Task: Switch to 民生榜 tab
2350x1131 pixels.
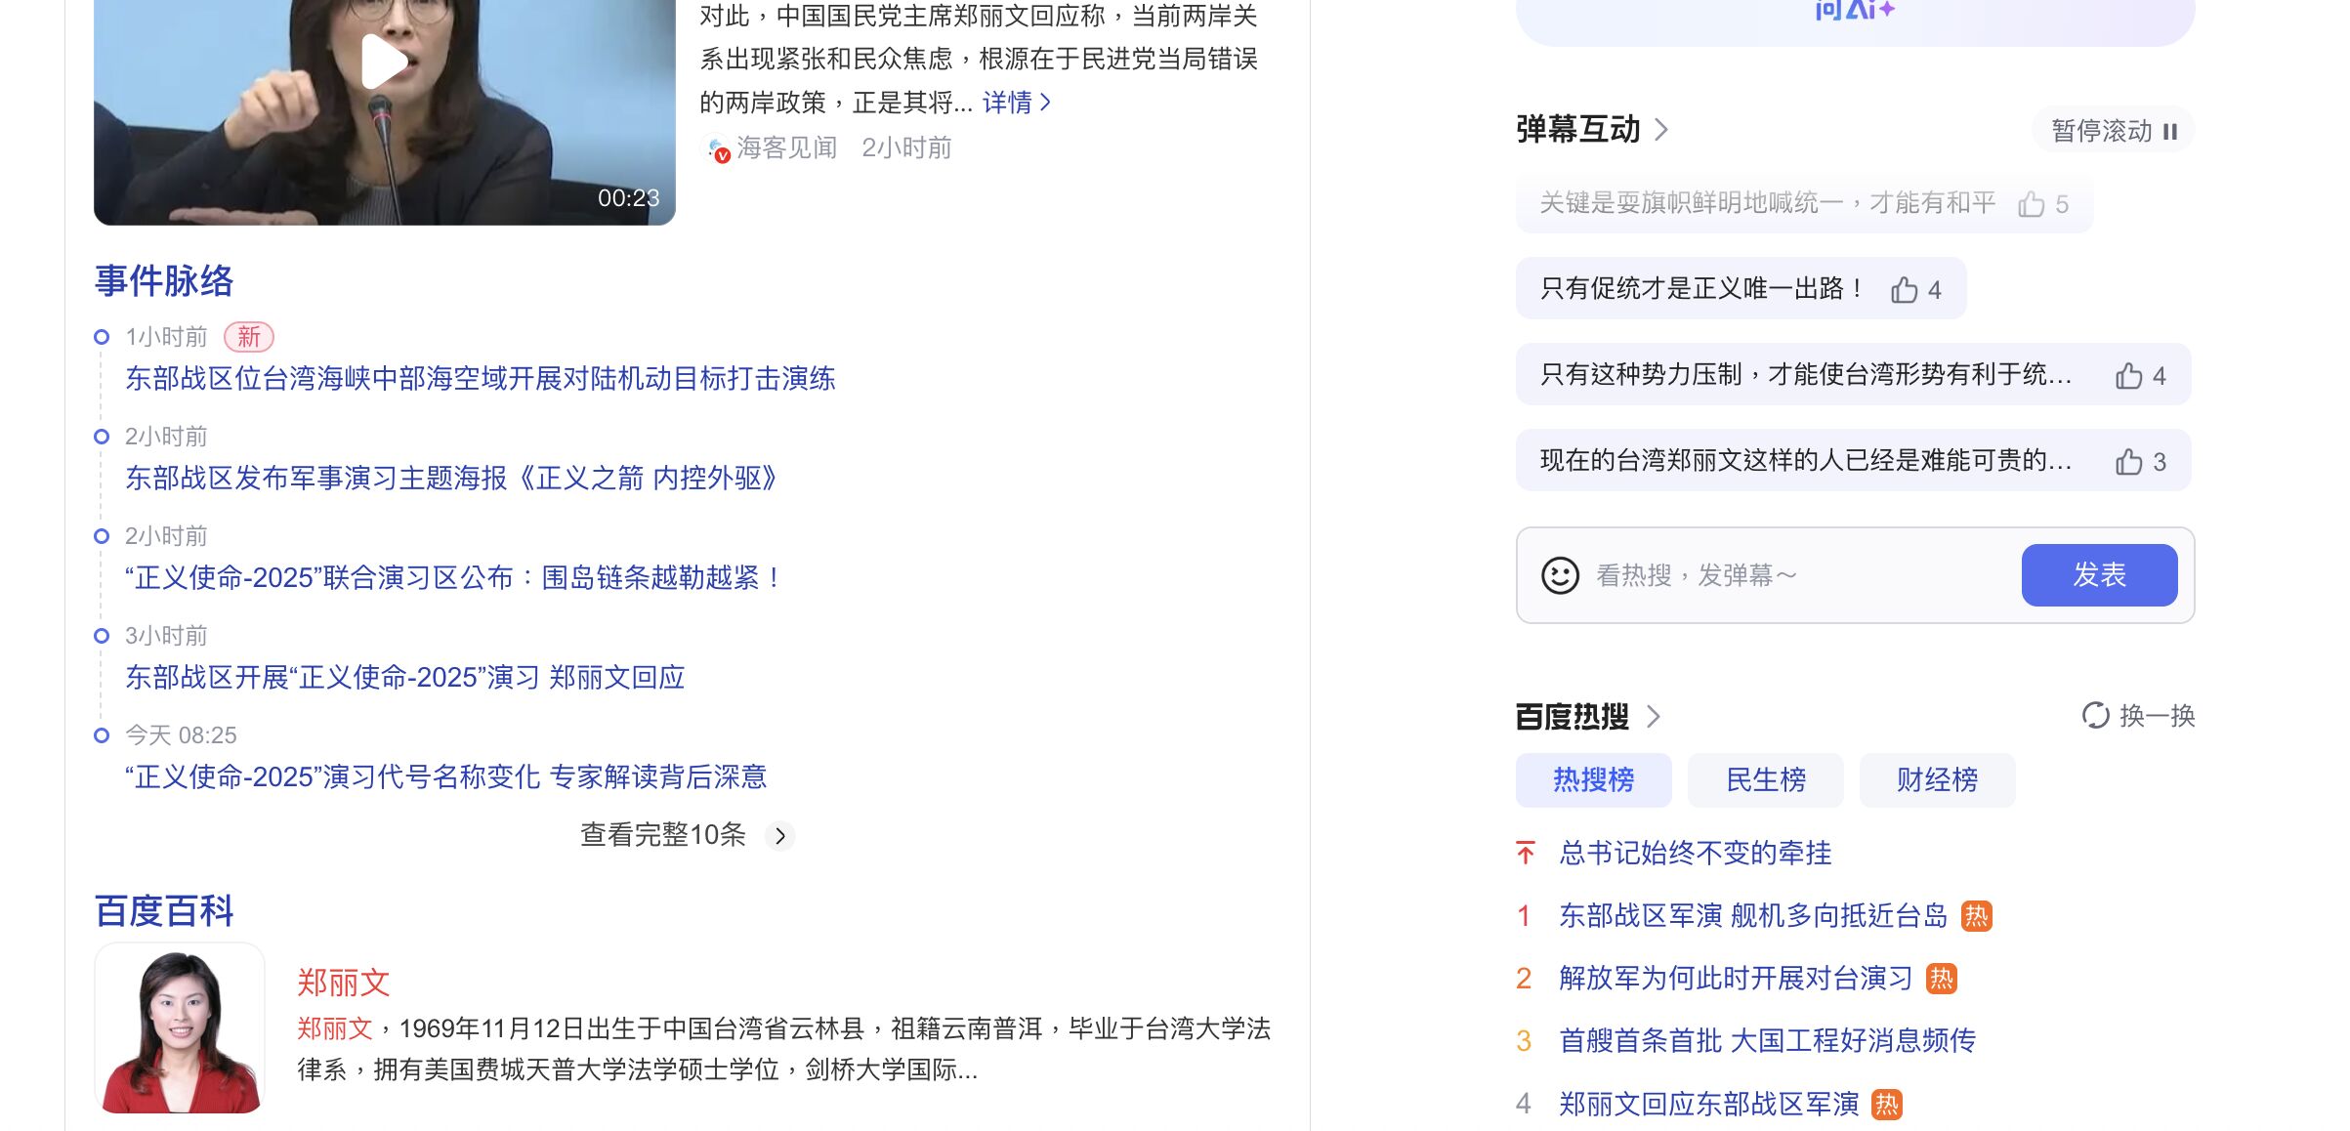Action: (x=1765, y=779)
